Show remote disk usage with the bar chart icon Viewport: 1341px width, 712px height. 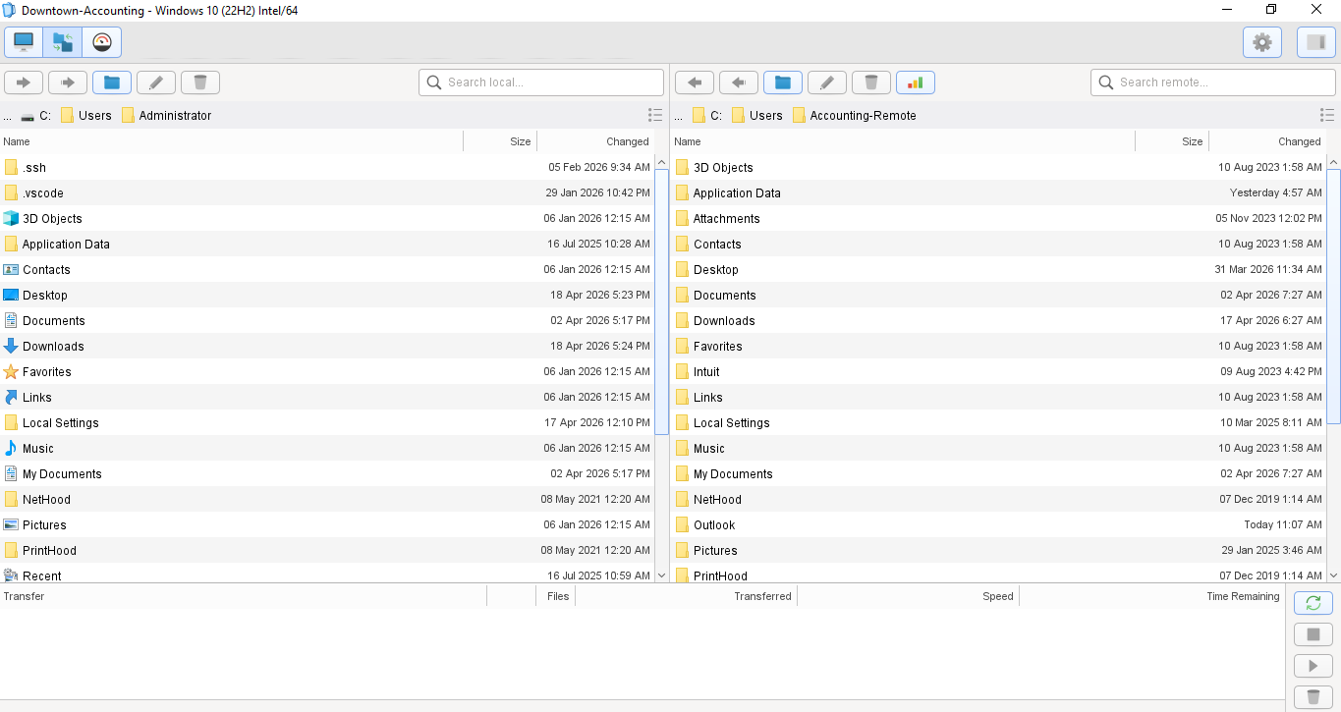[916, 82]
